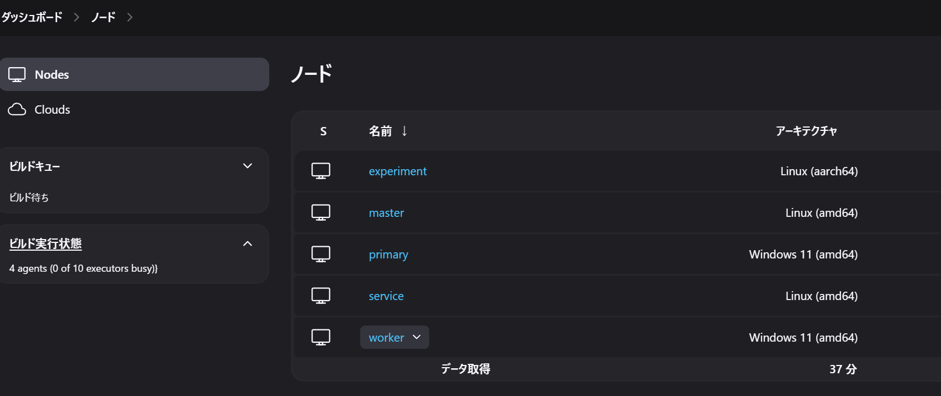Viewport: 941px width, 396px height.
Task: Open the chevron after ノード breadcrumb
Action: click(130, 17)
